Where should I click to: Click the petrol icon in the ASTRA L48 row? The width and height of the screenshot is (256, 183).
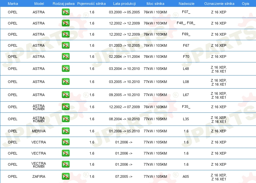(65, 68)
